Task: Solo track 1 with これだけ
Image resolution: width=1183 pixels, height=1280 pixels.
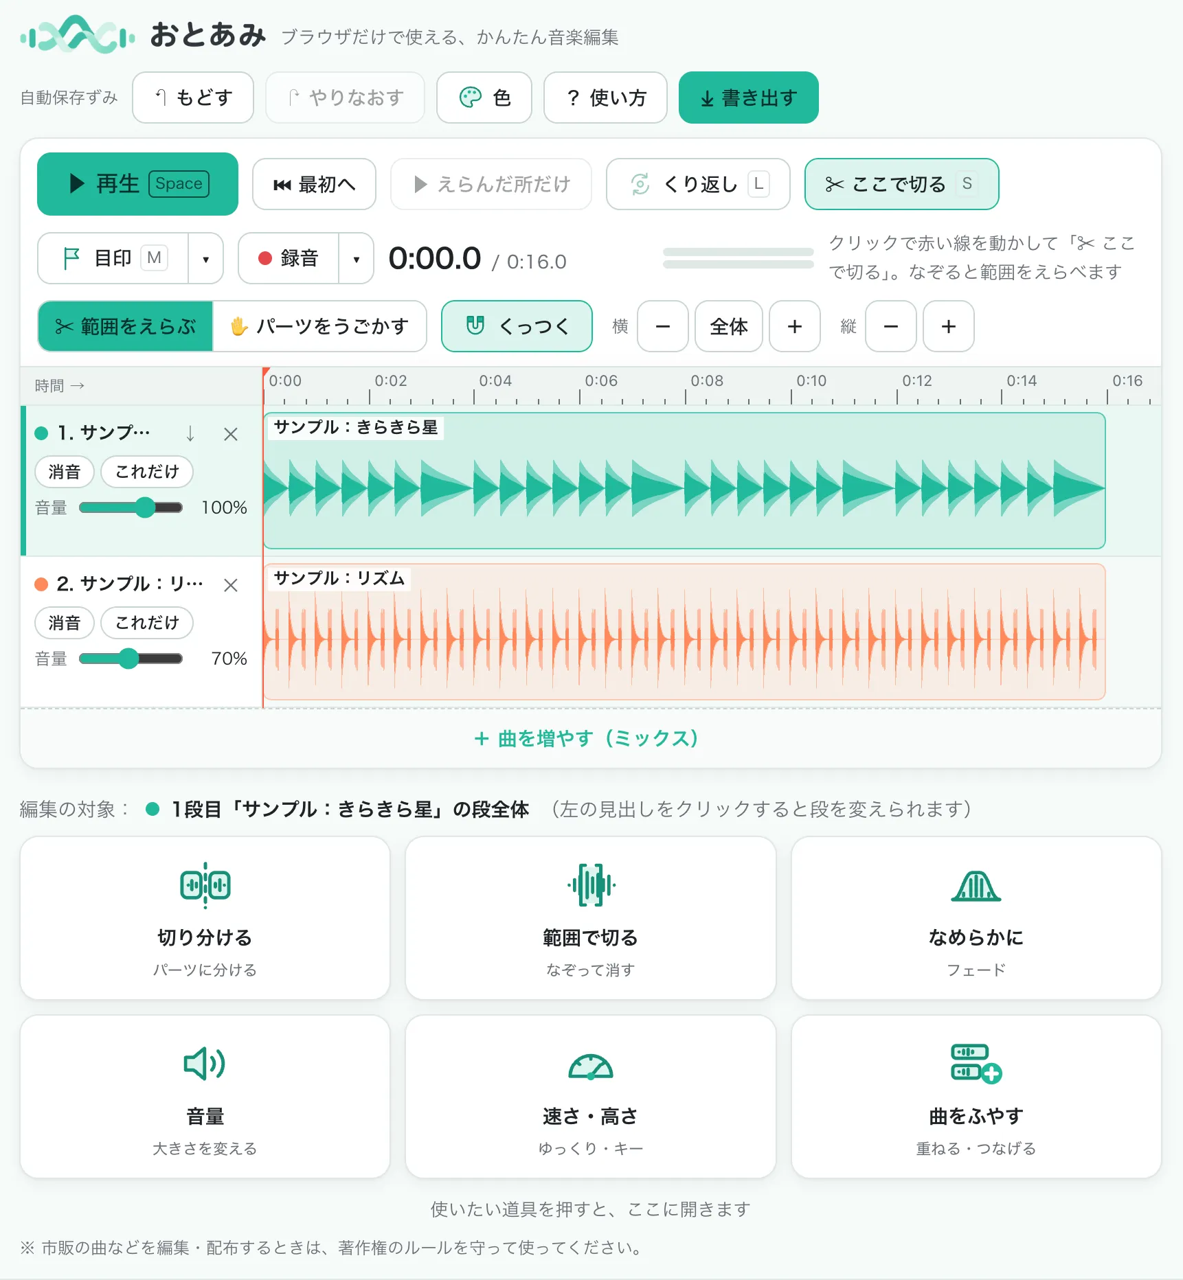Action: pos(147,472)
